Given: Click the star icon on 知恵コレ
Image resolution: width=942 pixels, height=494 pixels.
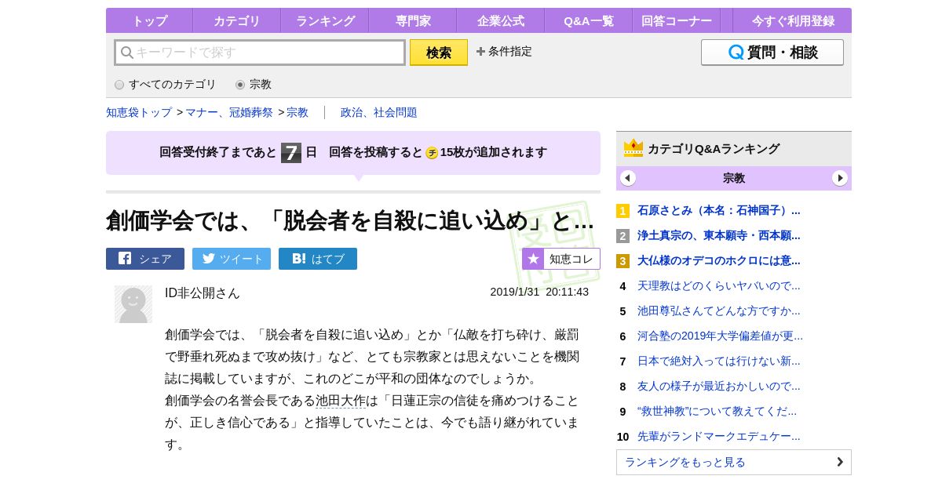Looking at the screenshot, I should [534, 259].
